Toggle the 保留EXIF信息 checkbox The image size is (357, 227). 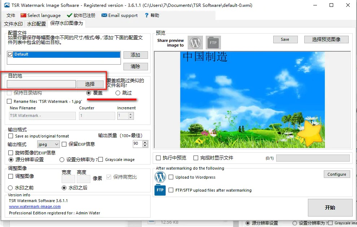(x=64, y=144)
